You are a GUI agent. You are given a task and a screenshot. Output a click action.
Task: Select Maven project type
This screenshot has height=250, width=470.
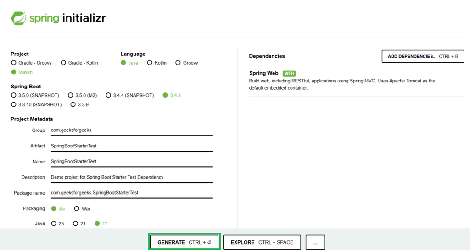coord(22,72)
